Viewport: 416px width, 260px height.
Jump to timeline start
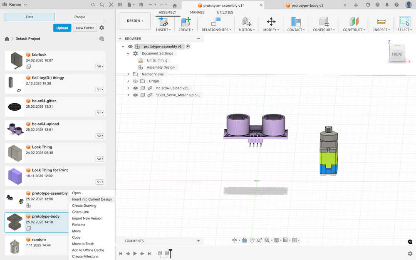point(121,253)
